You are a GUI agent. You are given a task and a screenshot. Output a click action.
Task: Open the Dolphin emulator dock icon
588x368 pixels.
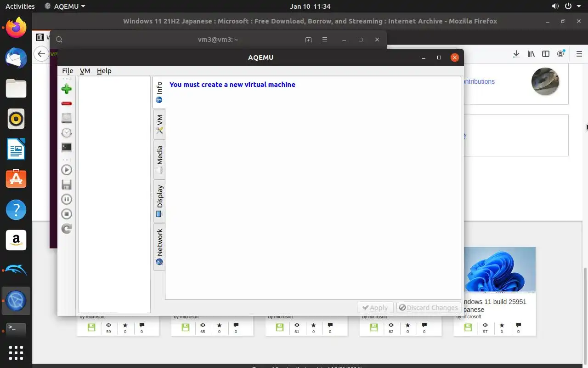(x=16, y=270)
